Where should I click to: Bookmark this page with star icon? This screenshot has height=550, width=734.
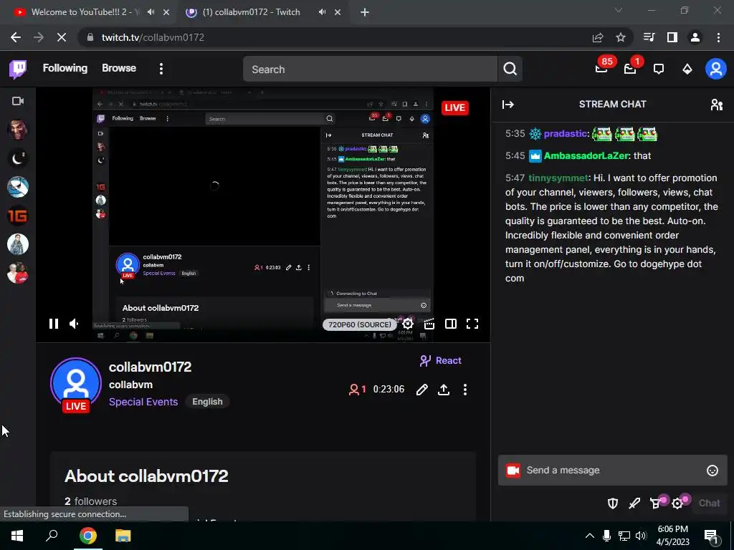pos(621,37)
